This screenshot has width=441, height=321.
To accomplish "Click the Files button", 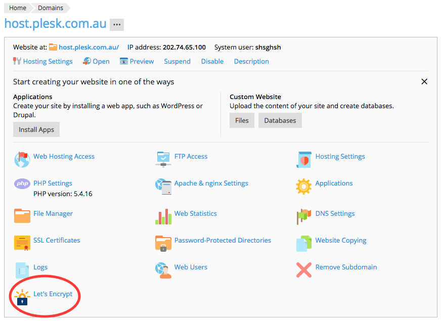I will (x=242, y=120).
